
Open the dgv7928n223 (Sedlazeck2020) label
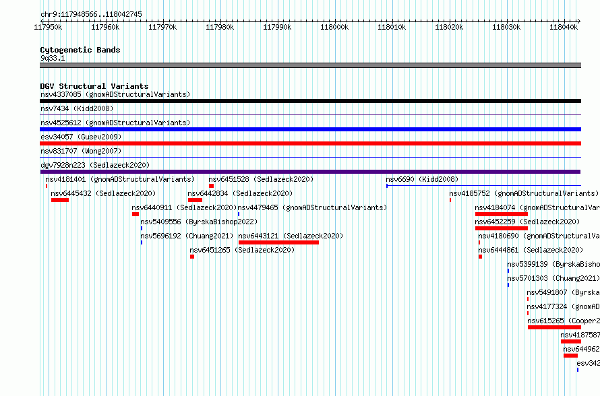[x=95, y=165]
